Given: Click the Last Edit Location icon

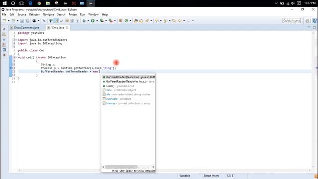Looking at the screenshot, I should (x=174, y=21).
